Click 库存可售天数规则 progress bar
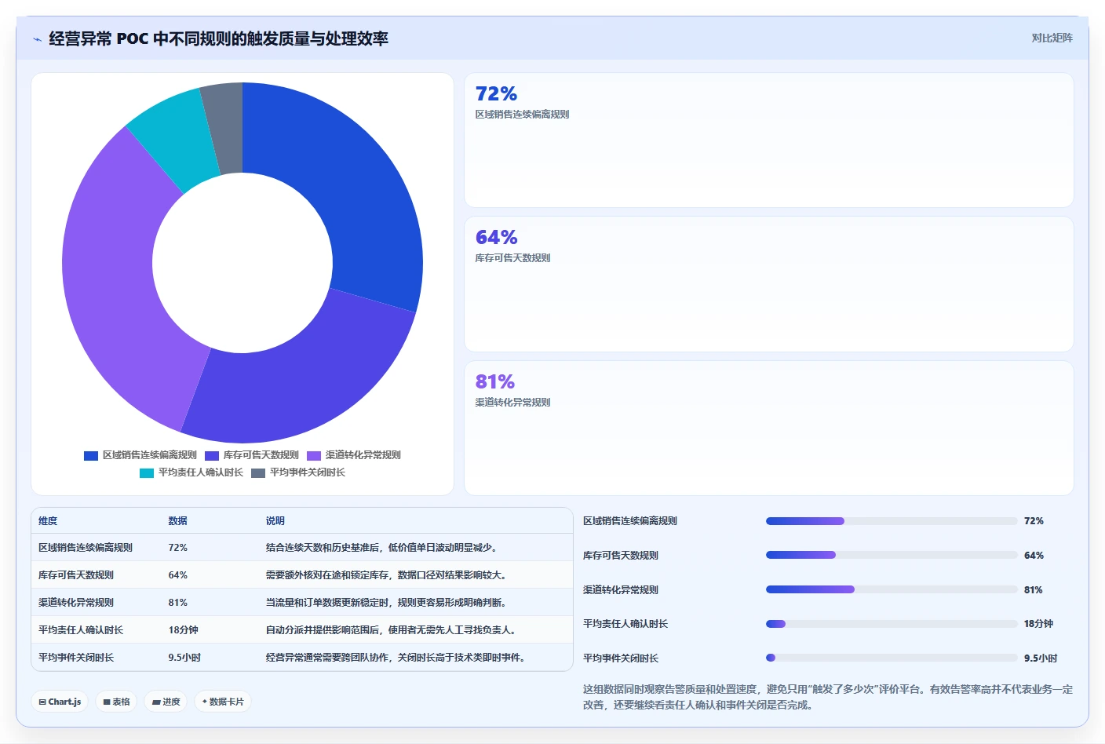 coord(892,555)
